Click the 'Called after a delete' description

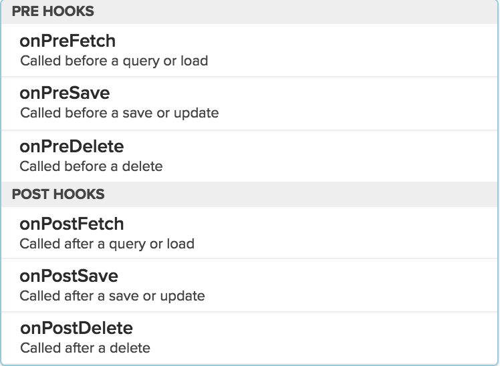[85, 347]
